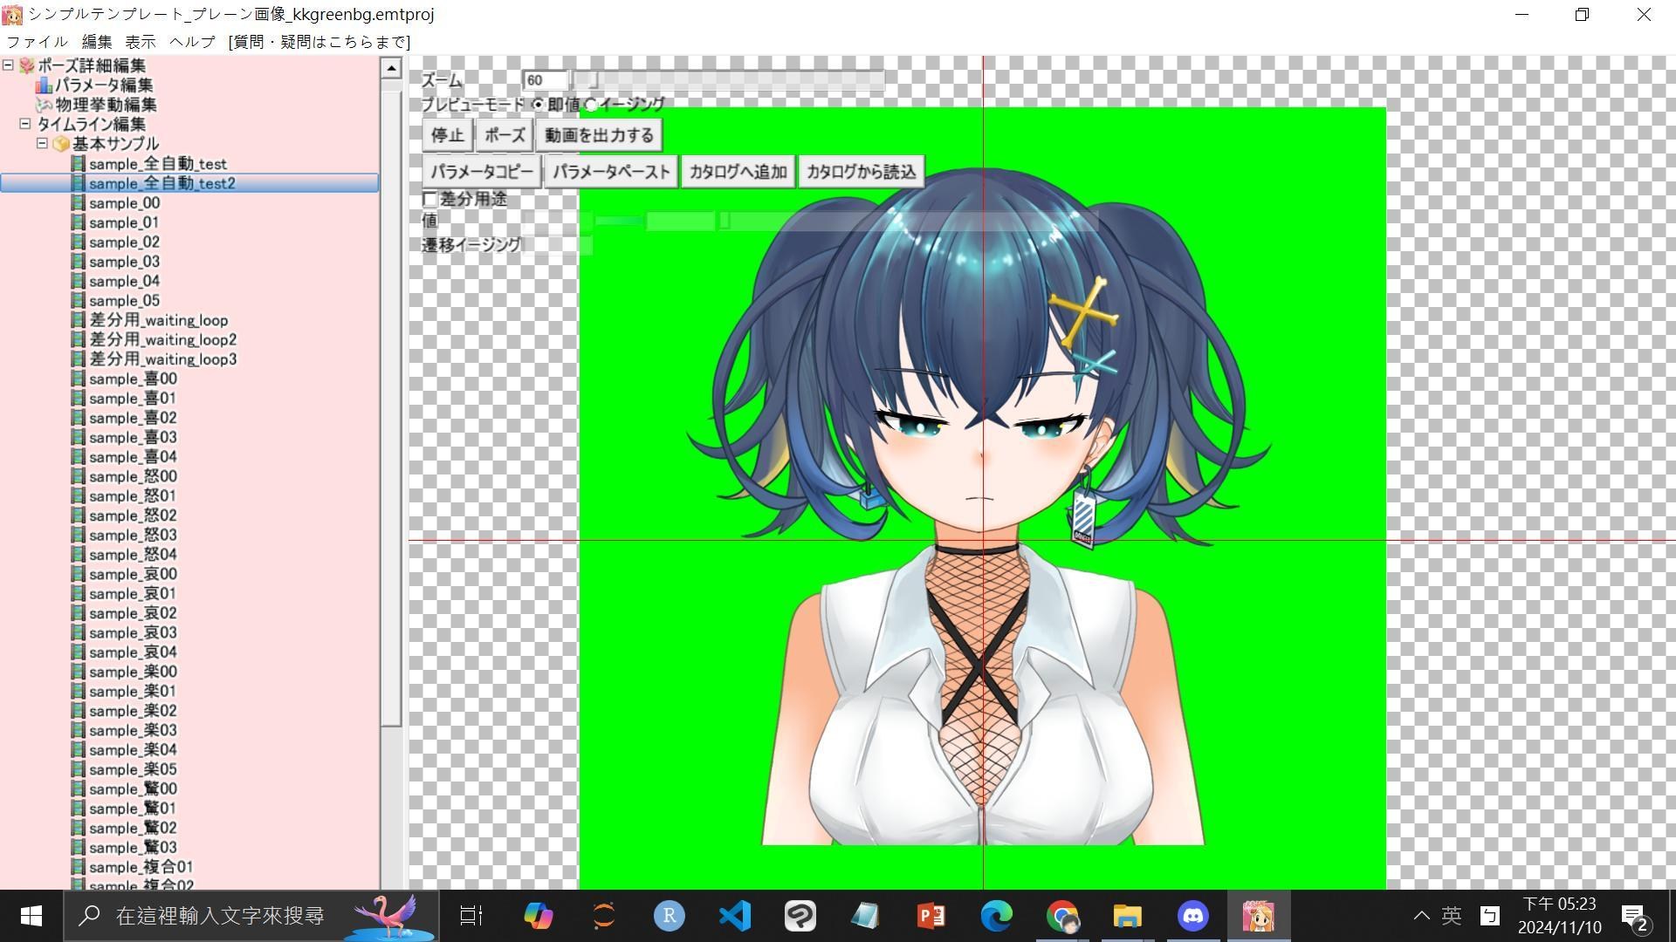Click film icon beside 差分用_waiting_loop
Screen dimensions: 1676x942
(78, 320)
